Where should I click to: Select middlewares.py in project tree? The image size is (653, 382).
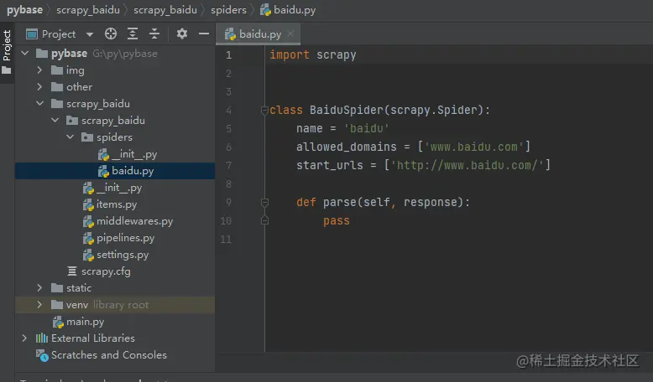coord(135,221)
